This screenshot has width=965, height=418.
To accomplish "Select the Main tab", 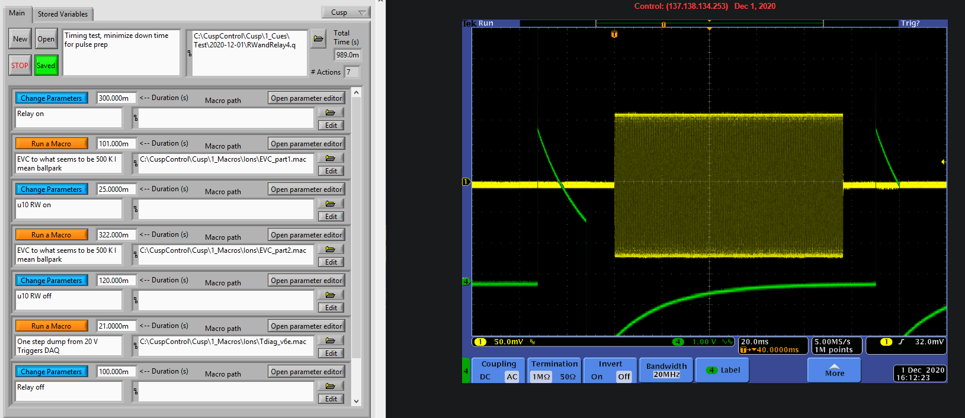I will (17, 13).
